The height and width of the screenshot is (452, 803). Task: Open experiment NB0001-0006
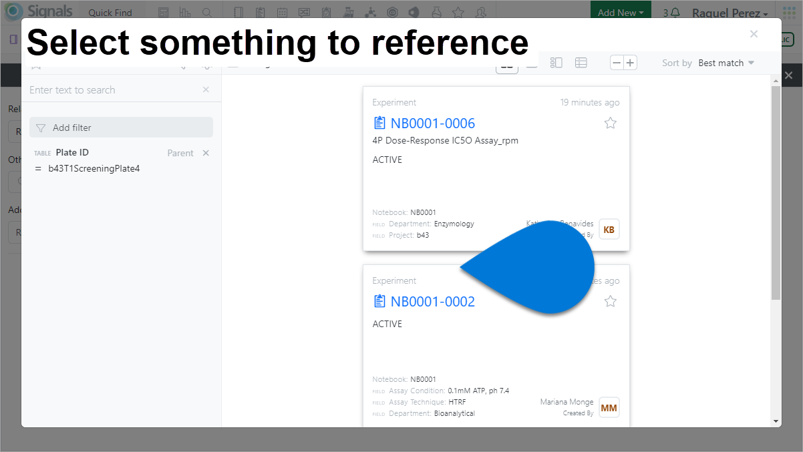433,123
